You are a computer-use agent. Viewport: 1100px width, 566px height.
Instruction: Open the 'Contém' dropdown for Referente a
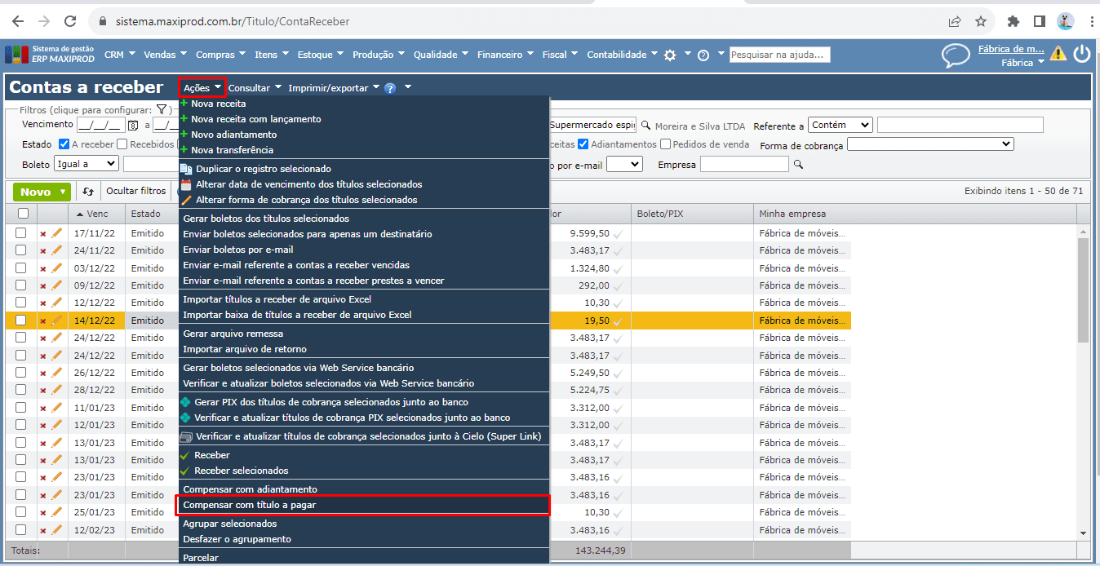pyautogui.click(x=841, y=126)
